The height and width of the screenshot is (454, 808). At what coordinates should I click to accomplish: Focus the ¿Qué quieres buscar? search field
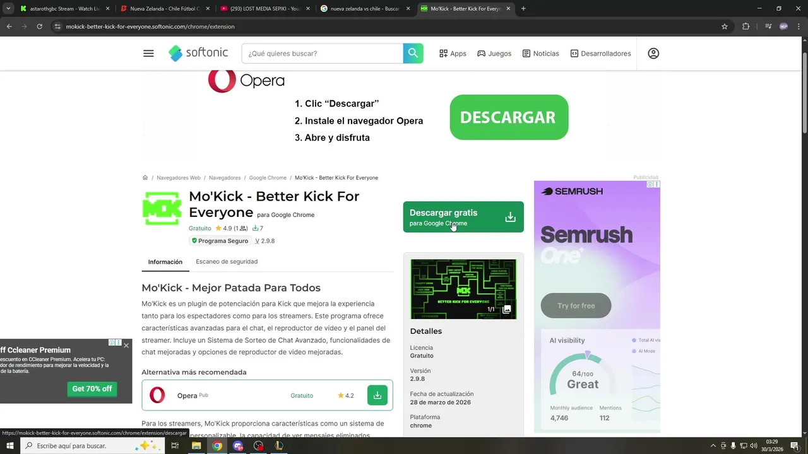click(x=323, y=54)
